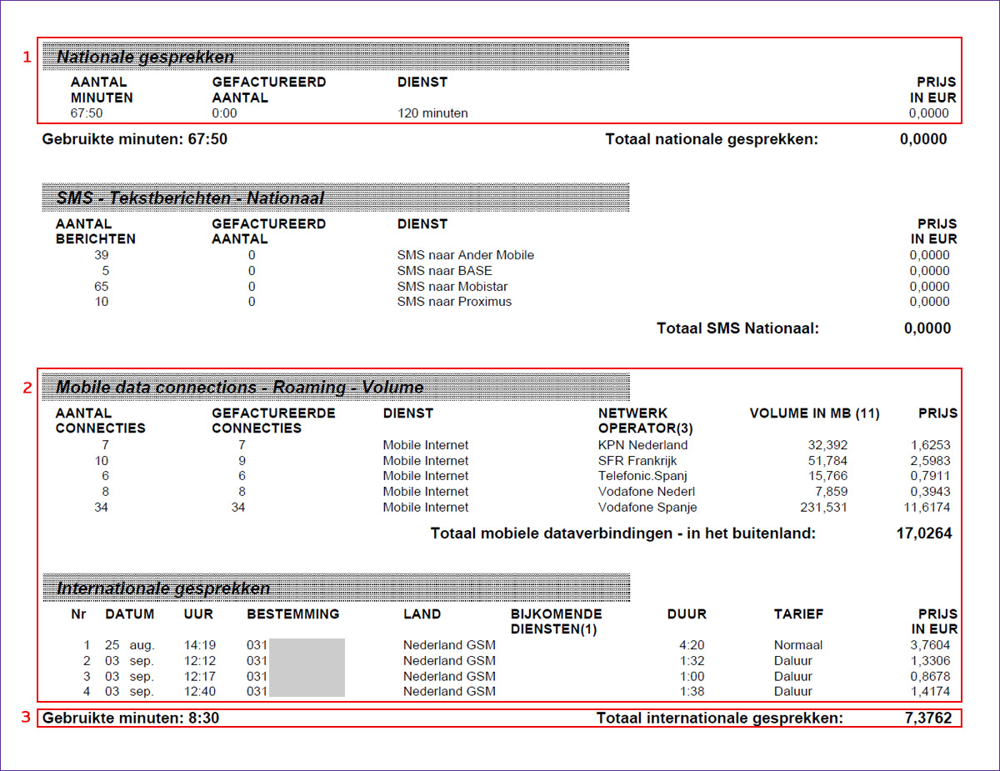Click the 'SMS - Tekstberichten - Nationaal' heading
This screenshot has width=1000, height=771.
coord(190,198)
